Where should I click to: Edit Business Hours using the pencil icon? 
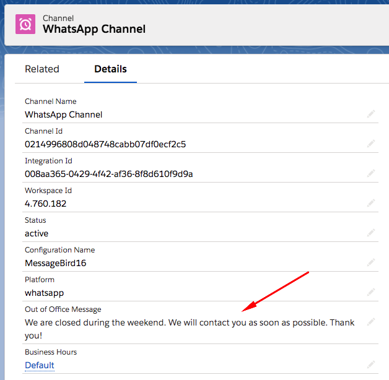click(370, 365)
